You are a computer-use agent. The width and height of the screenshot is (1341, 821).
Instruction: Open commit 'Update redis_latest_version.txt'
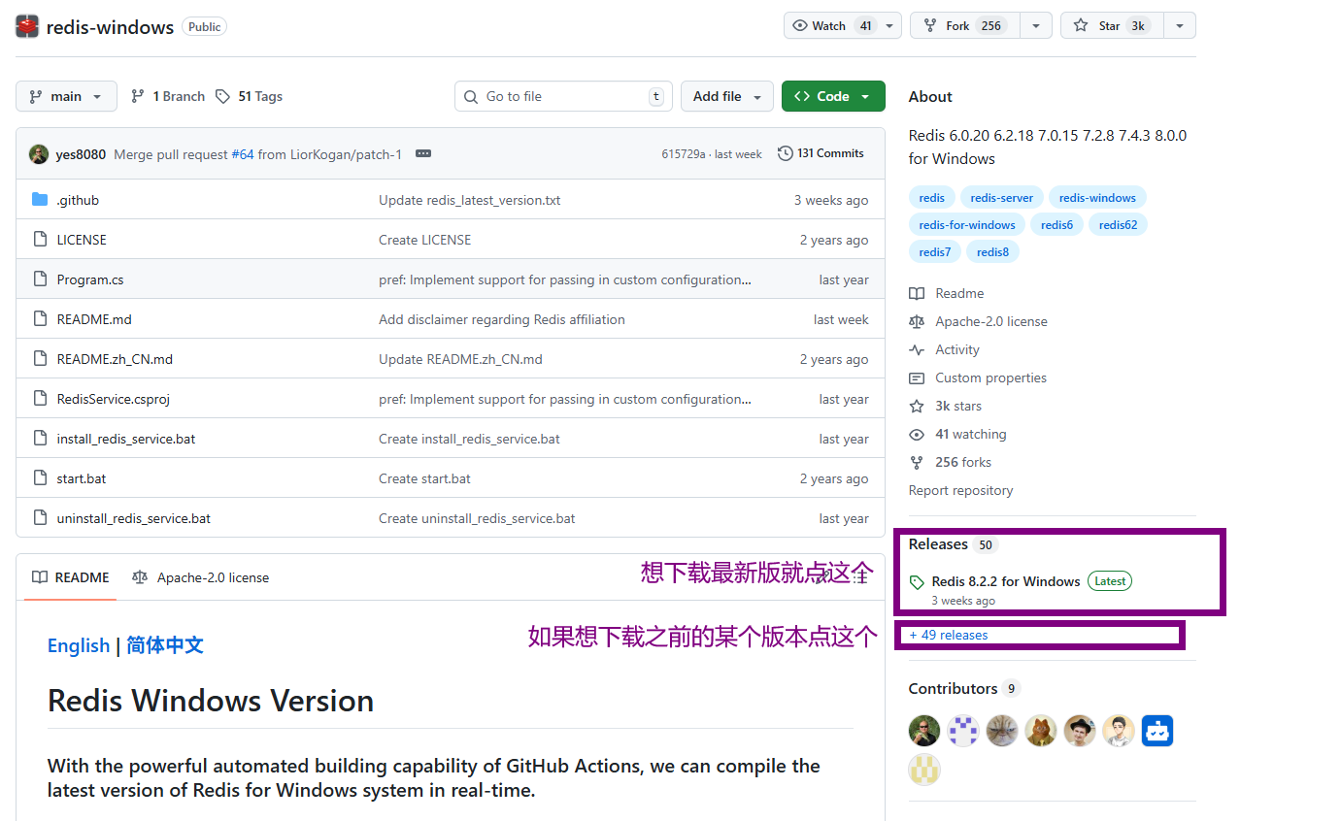pyautogui.click(x=470, y=200)
